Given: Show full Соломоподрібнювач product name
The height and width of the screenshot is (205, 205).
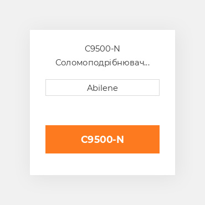Looking at the screenshot, I should [102, 63].
